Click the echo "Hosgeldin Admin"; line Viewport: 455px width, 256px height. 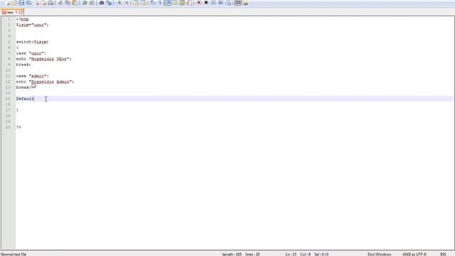click(x=45, y=82)
